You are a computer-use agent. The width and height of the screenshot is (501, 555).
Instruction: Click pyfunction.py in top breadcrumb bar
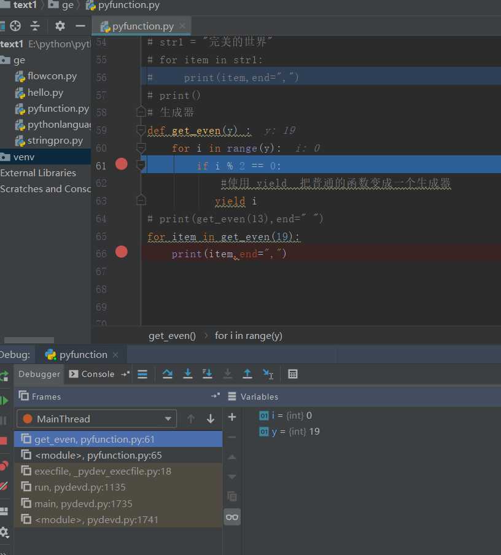123,5
